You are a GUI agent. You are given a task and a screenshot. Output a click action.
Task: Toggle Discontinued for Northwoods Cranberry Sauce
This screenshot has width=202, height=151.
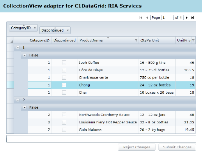64,115
